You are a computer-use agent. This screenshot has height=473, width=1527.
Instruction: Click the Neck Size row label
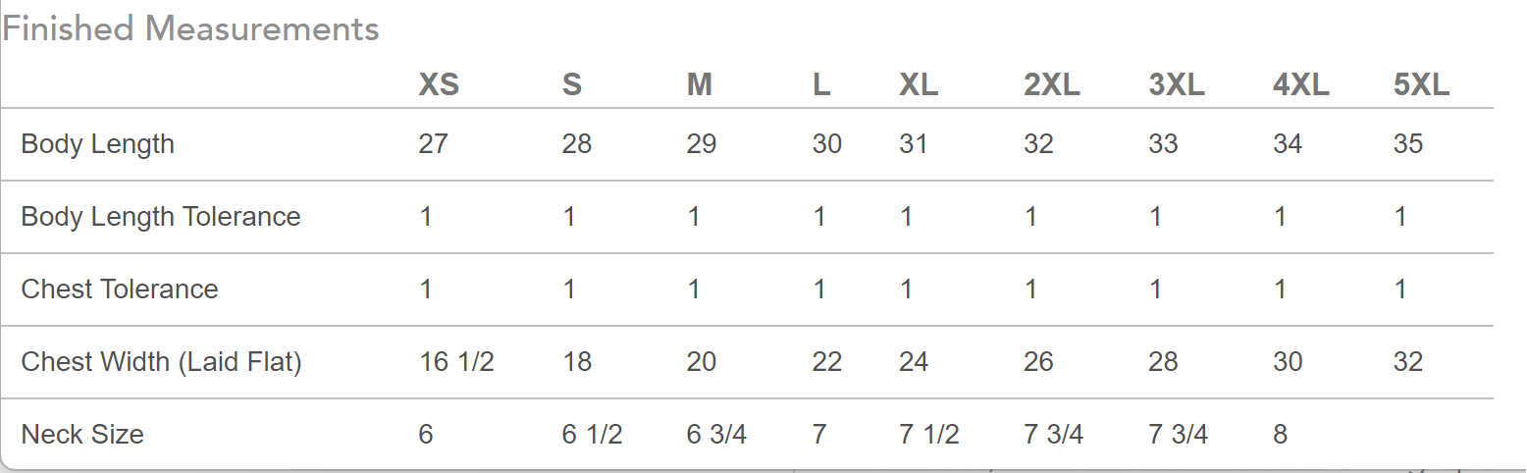[x=82, y=434]
